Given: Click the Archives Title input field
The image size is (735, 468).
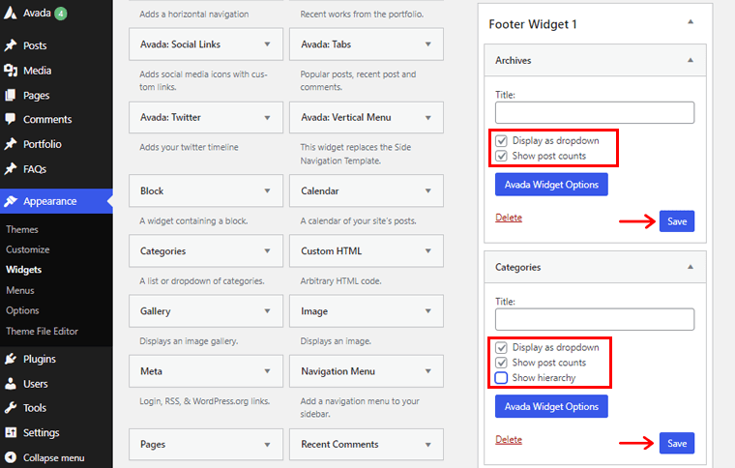Looking at the screenshot, I should [595, 112].
